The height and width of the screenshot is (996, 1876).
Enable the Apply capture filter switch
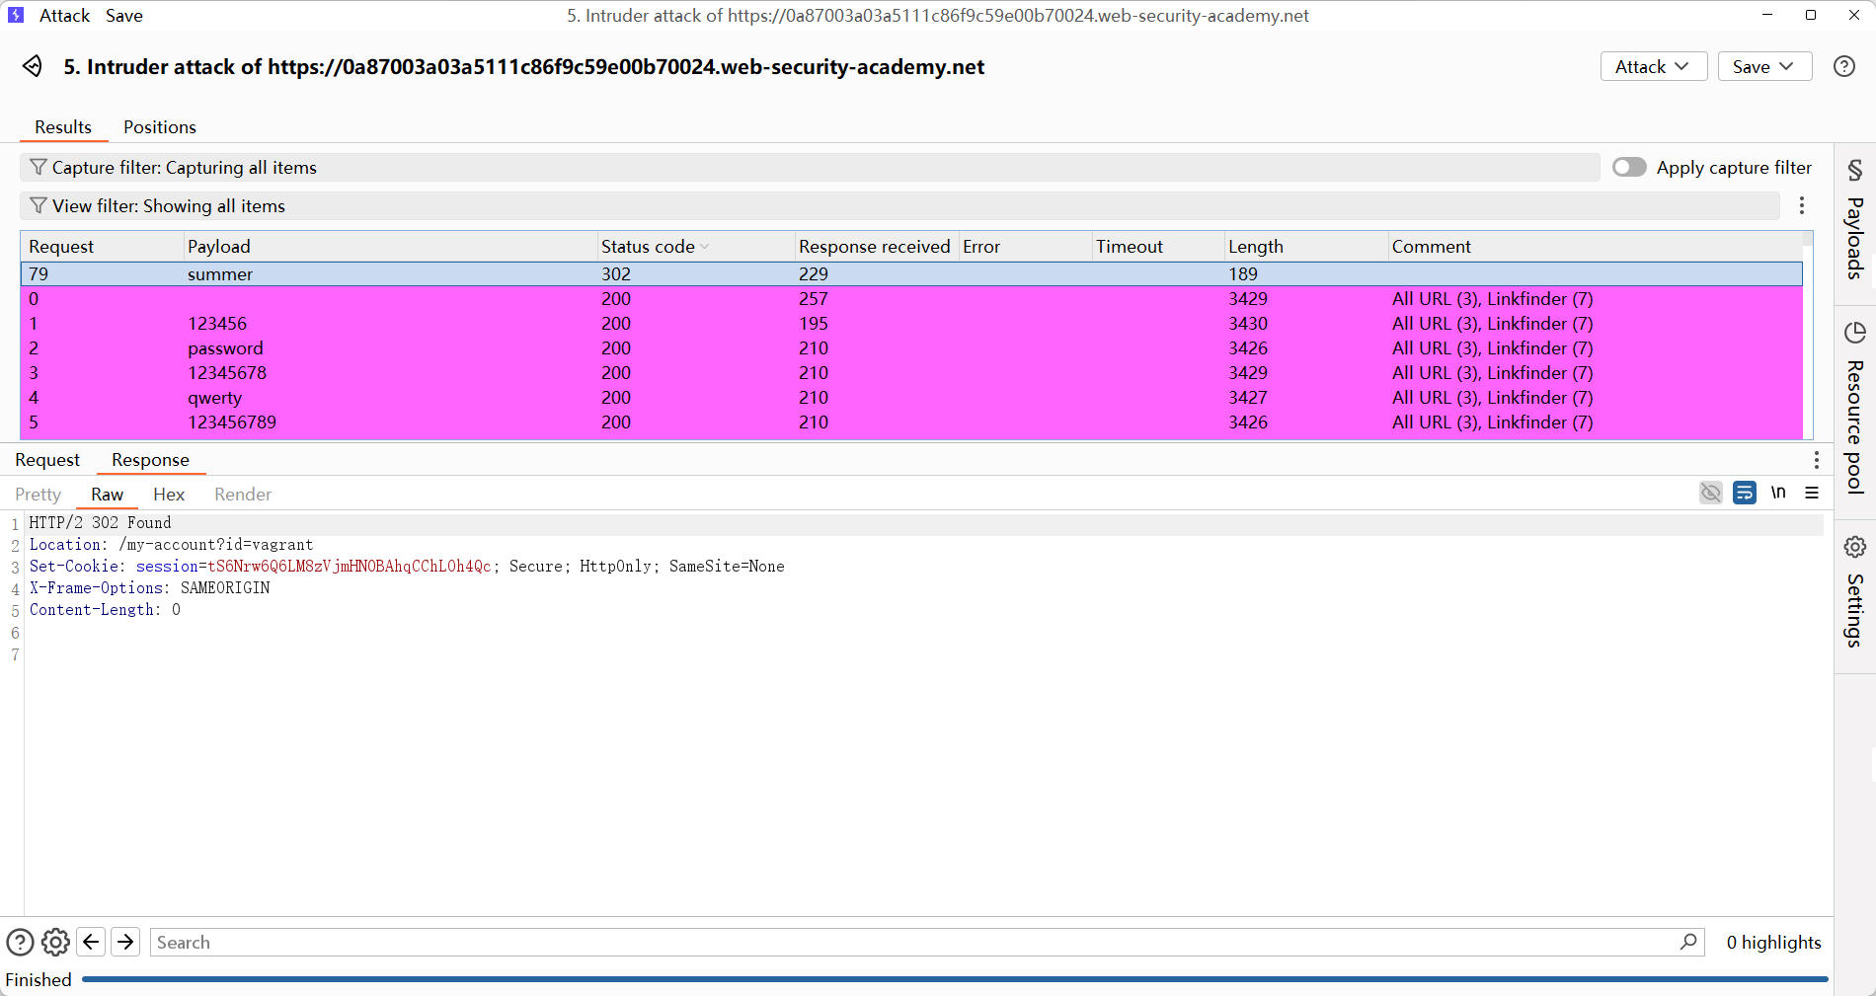[1629, 168]
